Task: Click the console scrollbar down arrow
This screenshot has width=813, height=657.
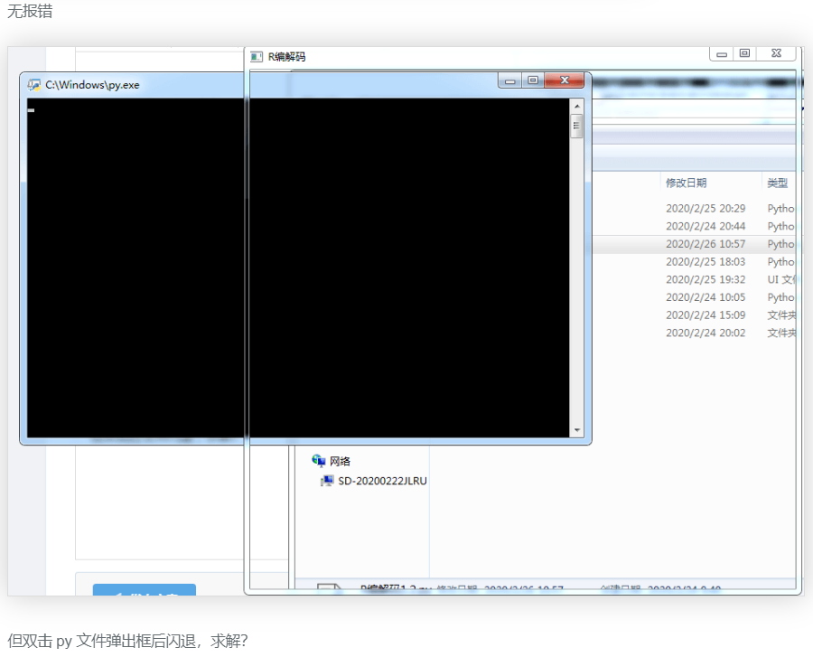Action: 577,430
